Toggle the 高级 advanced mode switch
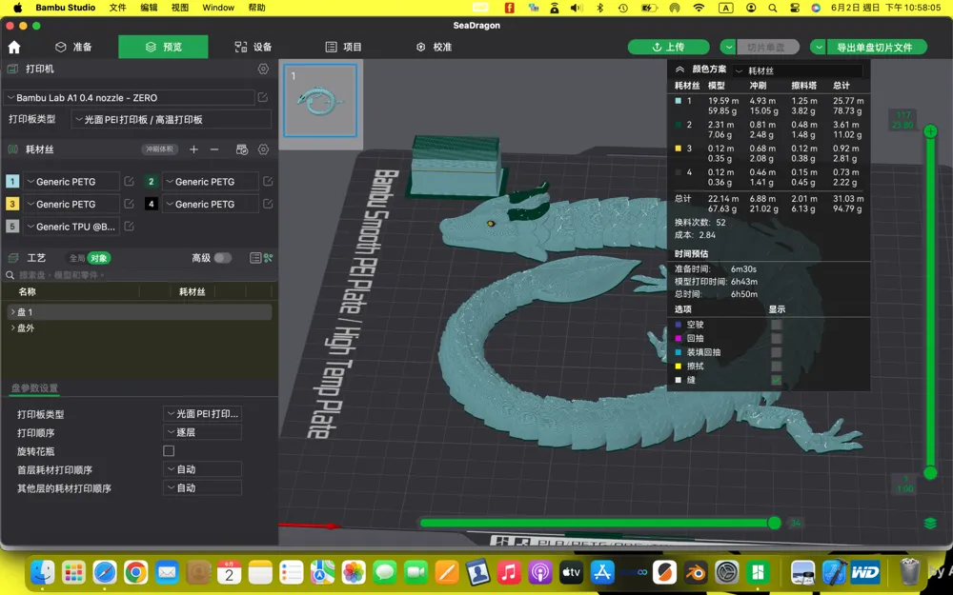Image resolution: width=953 pixels, height=595 pixels. coord(222,258)
